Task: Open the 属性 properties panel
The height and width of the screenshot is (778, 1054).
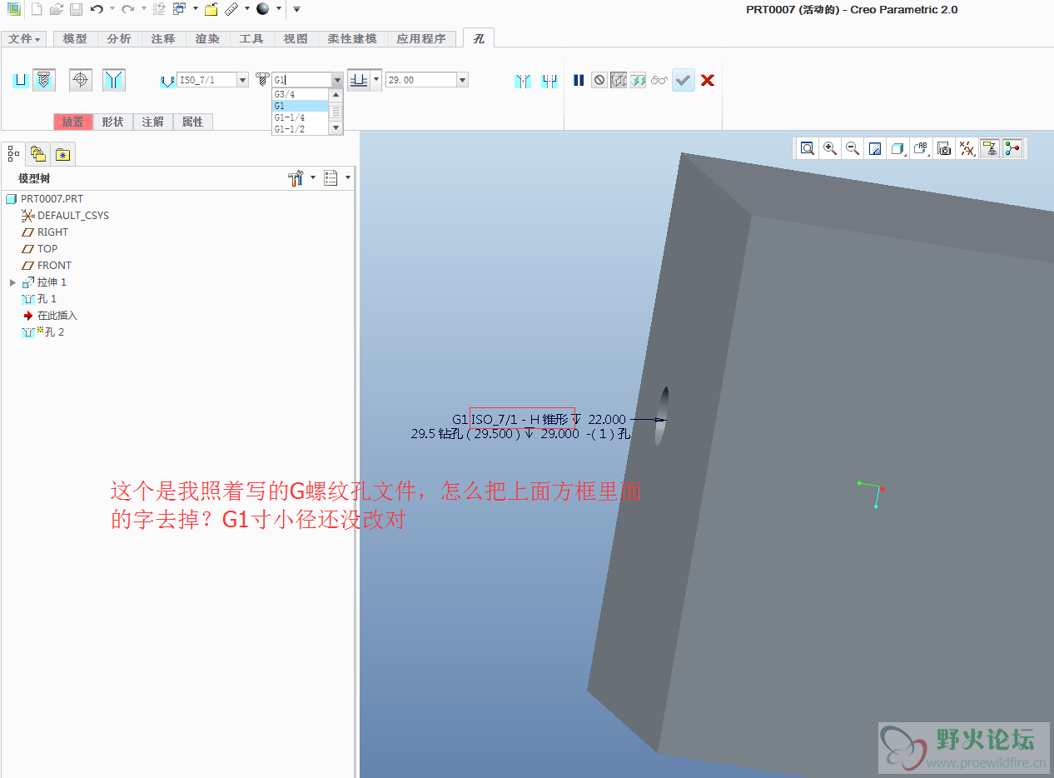Action: 192,122
